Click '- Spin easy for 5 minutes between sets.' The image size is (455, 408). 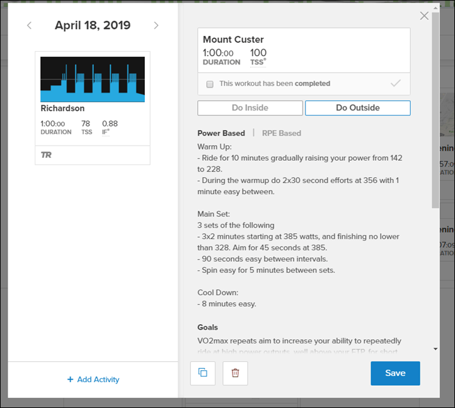pos(267,270)
